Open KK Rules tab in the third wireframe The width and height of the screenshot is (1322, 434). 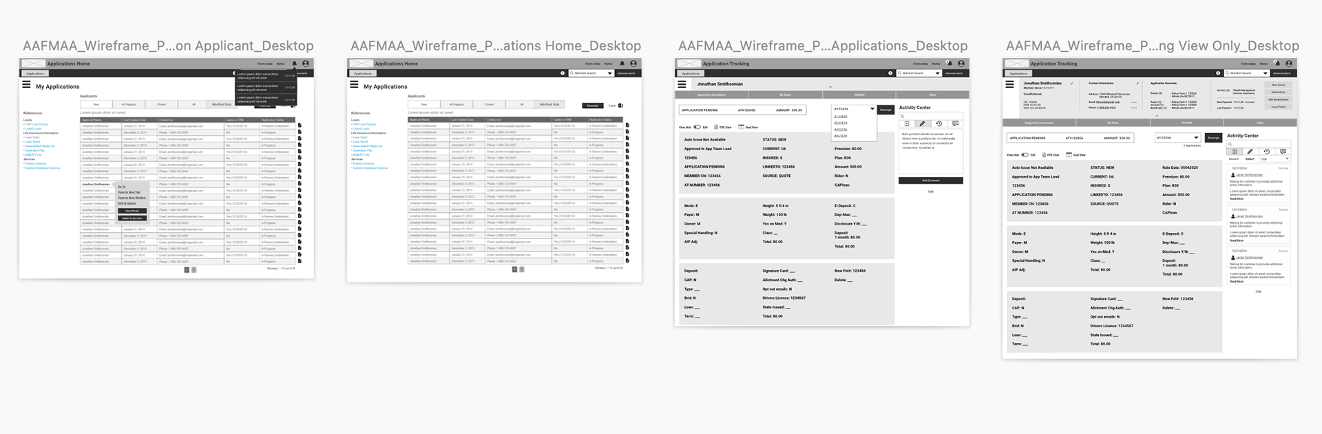tap(785, 94)
